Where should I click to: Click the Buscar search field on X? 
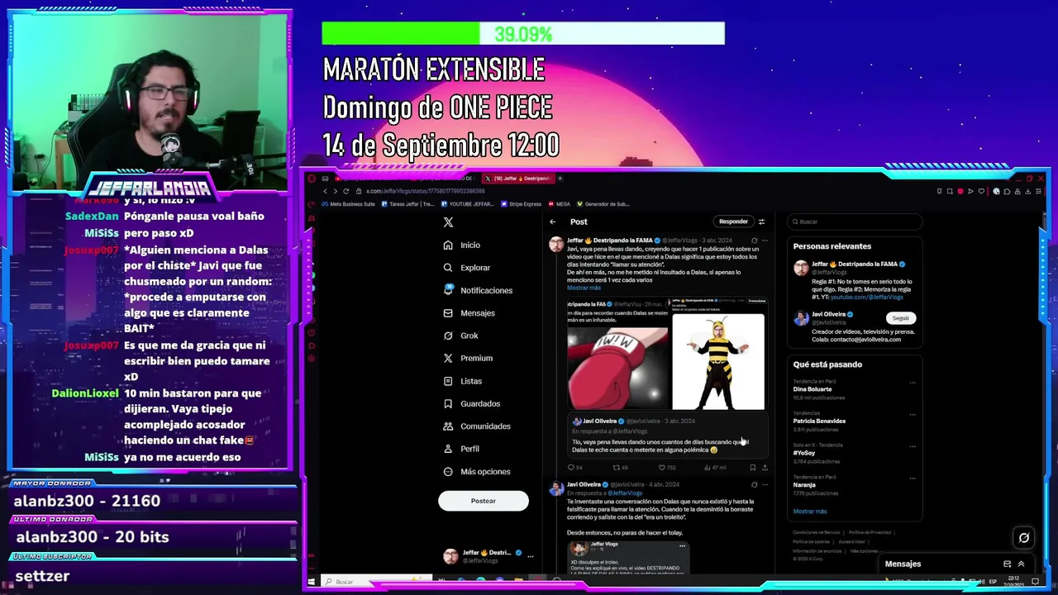[x=855, y=221]
